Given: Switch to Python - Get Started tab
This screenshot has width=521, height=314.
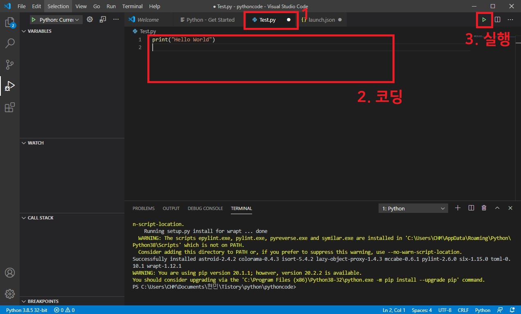Looking at the screenshot, I should click(208, 20).
